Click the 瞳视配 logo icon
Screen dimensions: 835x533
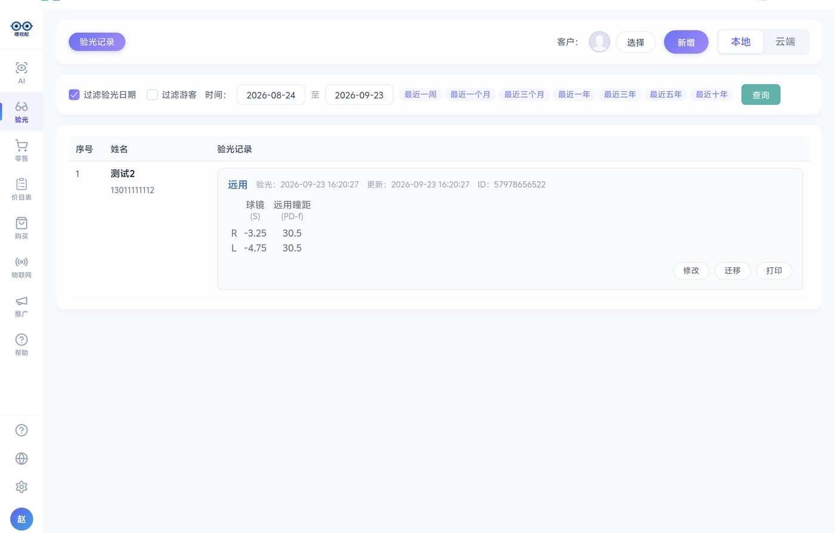21,28
